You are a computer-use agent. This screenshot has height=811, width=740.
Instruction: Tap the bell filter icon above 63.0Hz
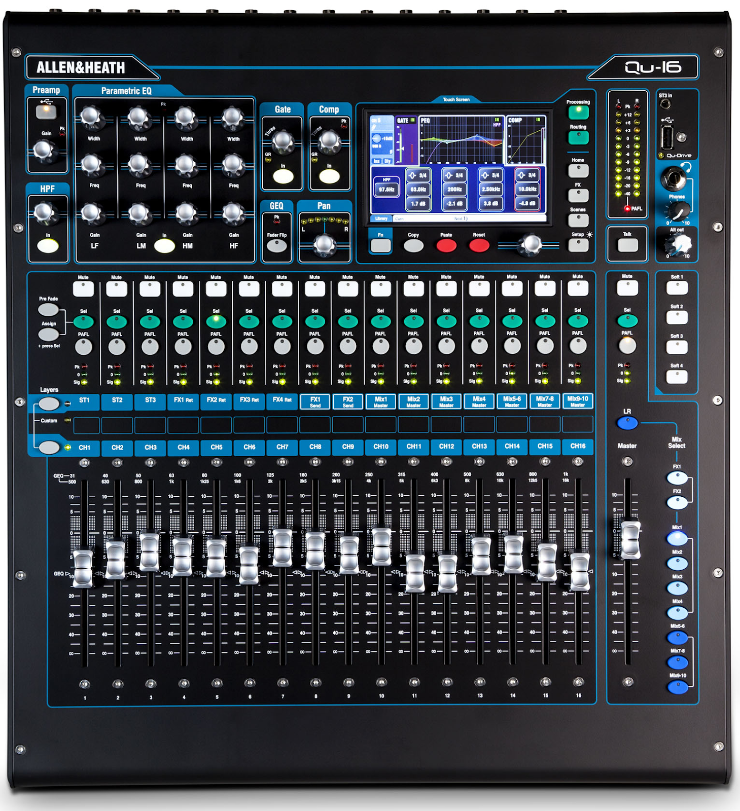pos(412,175)
